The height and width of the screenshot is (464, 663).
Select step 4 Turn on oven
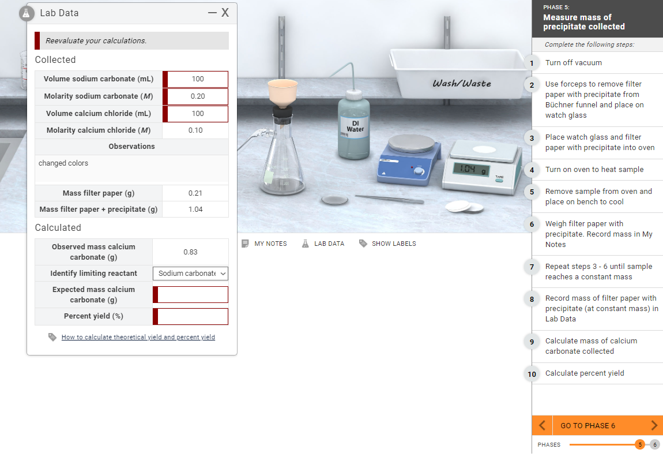(x=597, y=170)
